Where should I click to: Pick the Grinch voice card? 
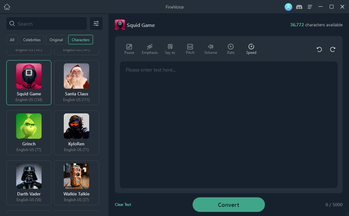point(29,133)
